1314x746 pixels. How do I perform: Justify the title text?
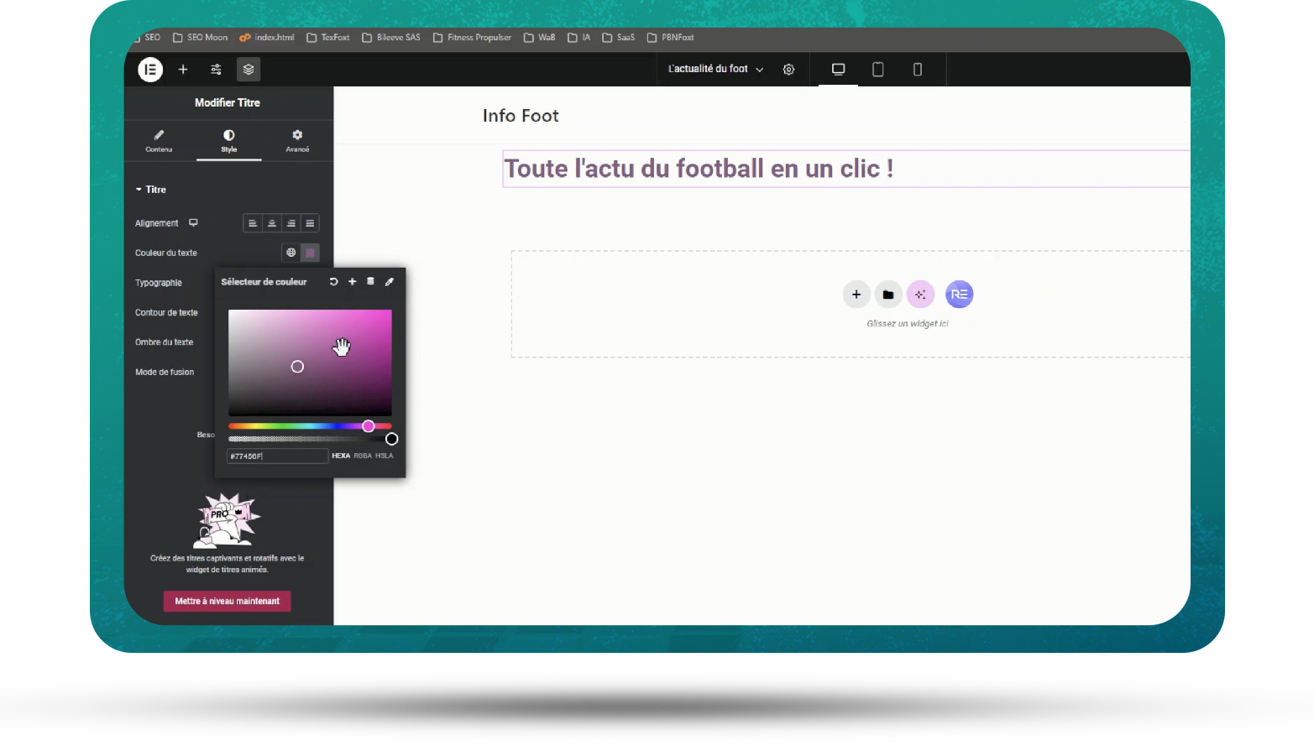click(311, 223)
